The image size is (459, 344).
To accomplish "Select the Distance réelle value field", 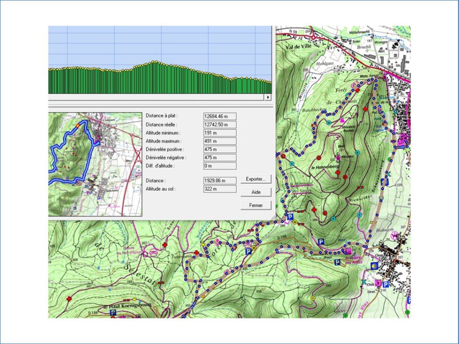I will (220, 124).
